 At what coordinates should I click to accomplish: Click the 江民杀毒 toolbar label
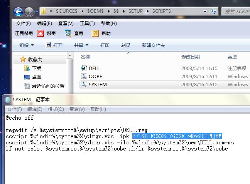[24, 33]
